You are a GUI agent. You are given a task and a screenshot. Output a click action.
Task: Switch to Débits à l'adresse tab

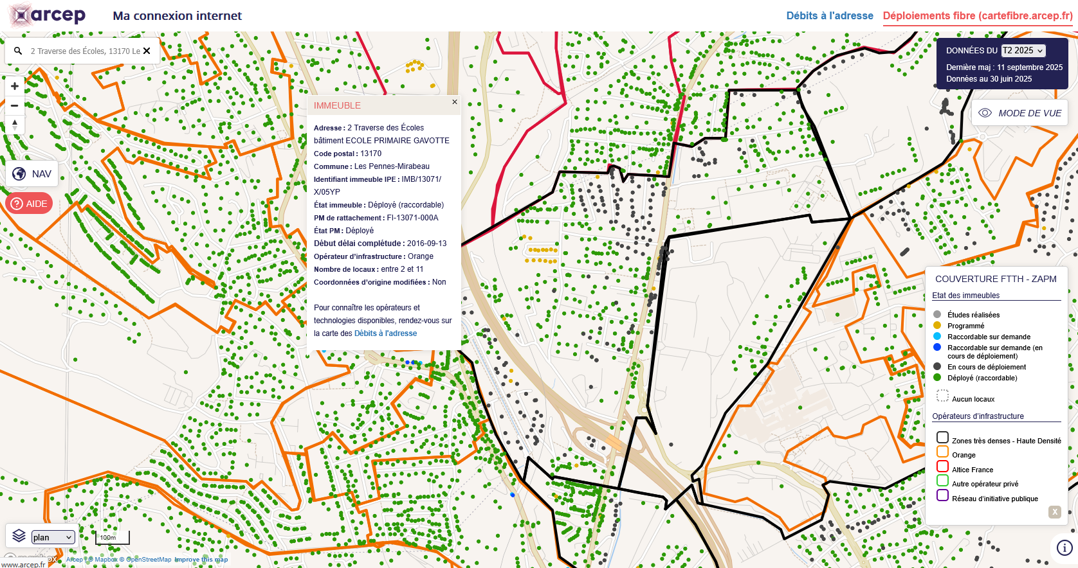click(x=829, y=16)
